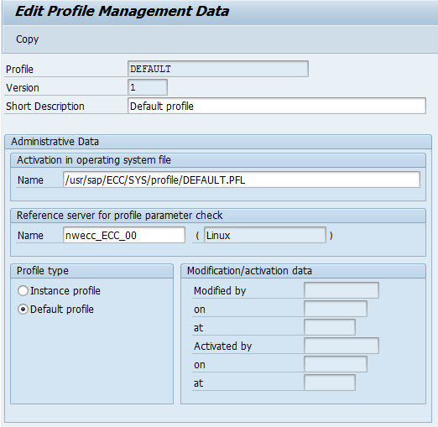Click the Copy toolbar button
This screenshot has width=438, height=427.
pos(27,39)
